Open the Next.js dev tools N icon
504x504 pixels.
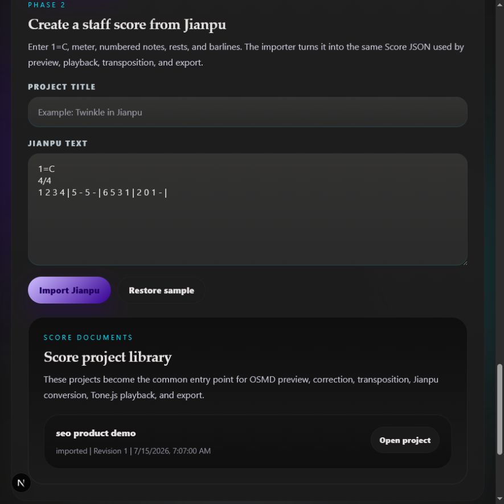21,482
